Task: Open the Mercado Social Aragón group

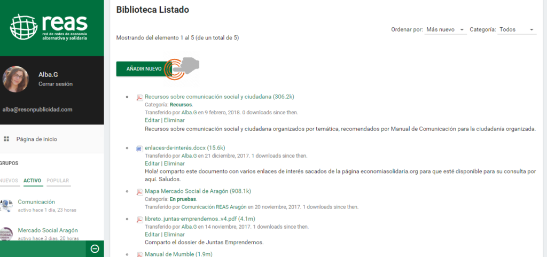Action: click(x=44, y=230)
